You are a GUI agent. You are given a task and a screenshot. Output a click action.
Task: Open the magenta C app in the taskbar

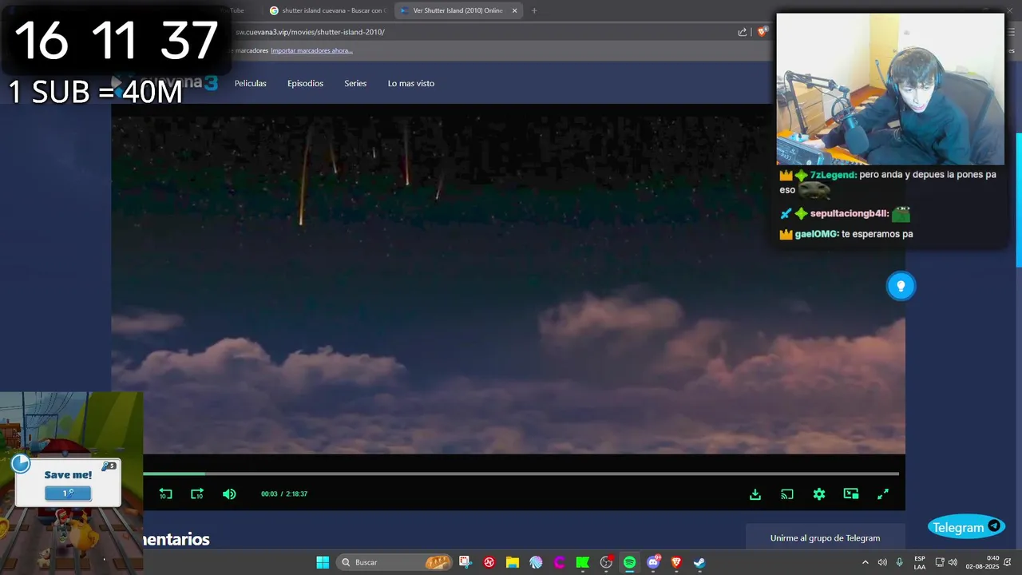559,562
